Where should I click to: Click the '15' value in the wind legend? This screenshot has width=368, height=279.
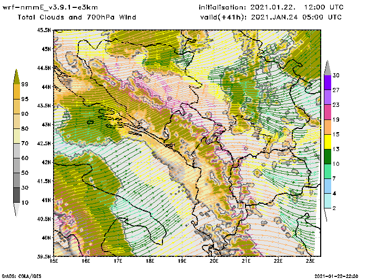coord(336,134)
